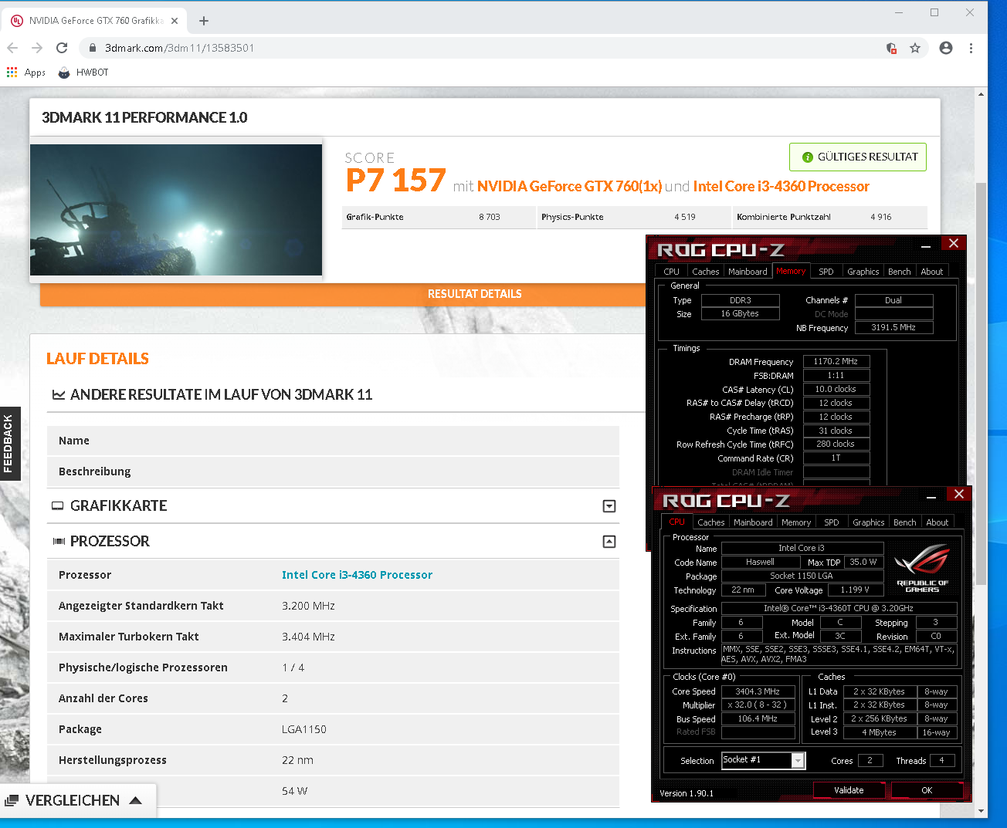Open Memory window's Bench tab
The width and height of the screenshot is (1007, 828).
[x=899, y=272]
